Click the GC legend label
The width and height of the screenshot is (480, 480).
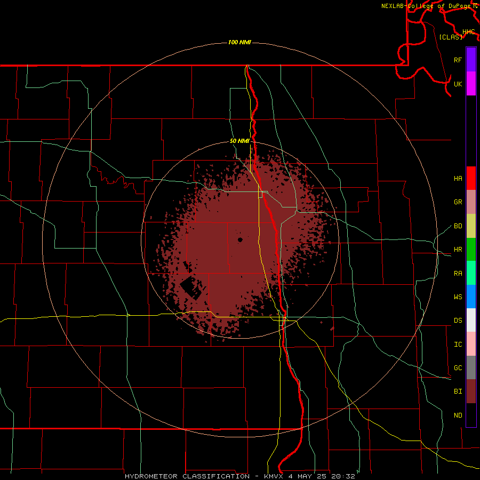(458, 368)
